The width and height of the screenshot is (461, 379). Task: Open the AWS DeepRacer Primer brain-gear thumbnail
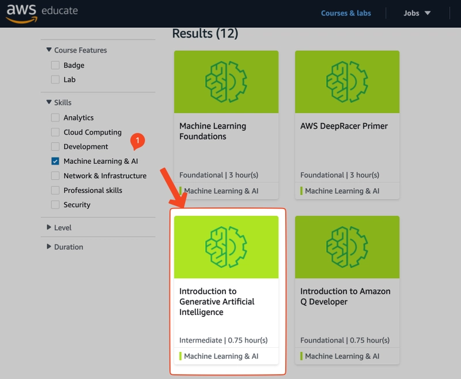pos(347,82)
